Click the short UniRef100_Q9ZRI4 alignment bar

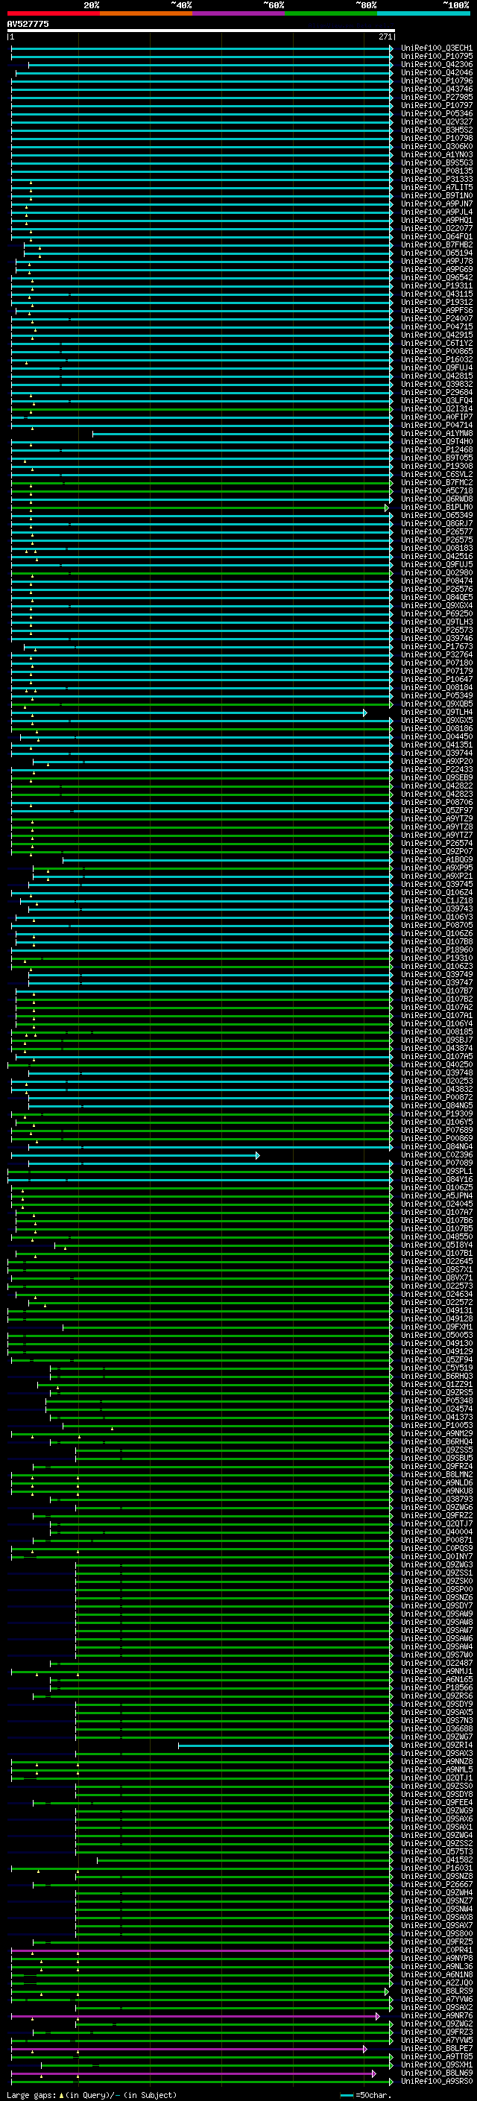[x=284, y=1746]
